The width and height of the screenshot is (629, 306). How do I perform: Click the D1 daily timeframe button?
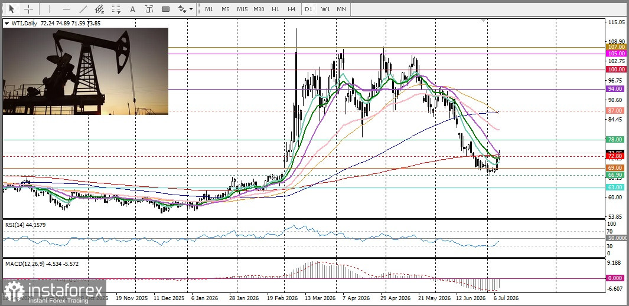click(308, 9)
